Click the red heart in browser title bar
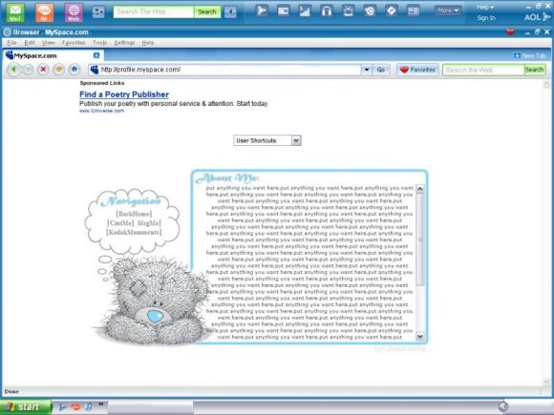 point(510,32)
